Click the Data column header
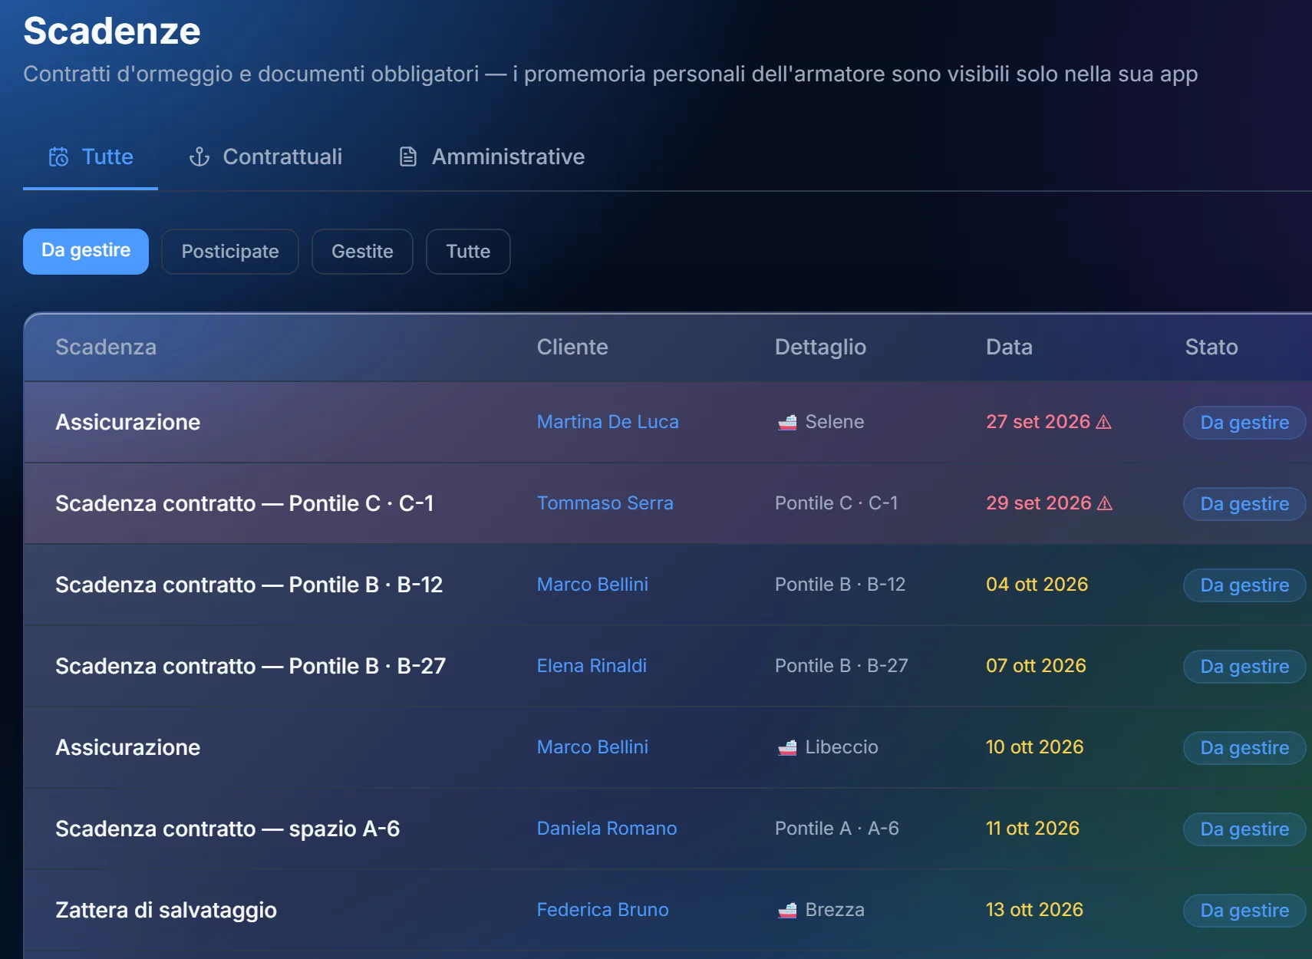1312x959 pixels. coord(1009,348)
